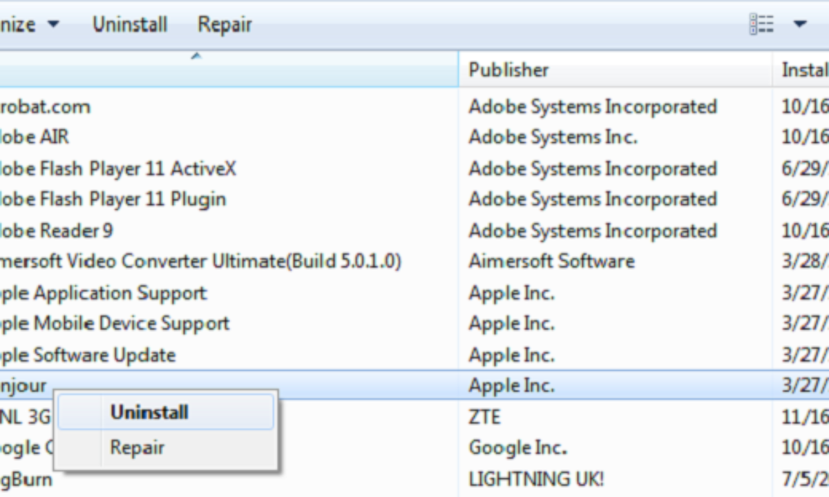Open the view options dropdown arrow
Image resolution: width=829 pixels, height=497 pixels.
[800, 25]
